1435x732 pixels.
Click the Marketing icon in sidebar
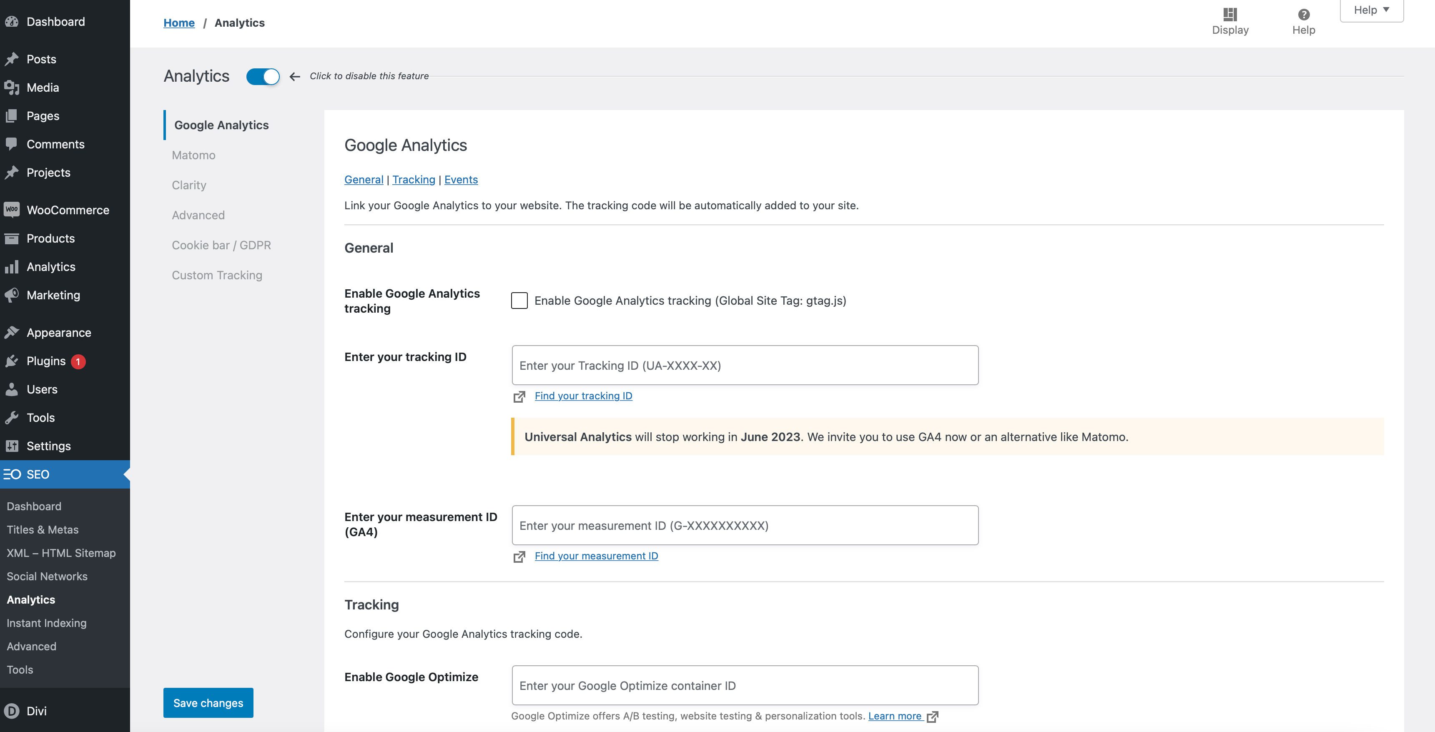point(12,295)
